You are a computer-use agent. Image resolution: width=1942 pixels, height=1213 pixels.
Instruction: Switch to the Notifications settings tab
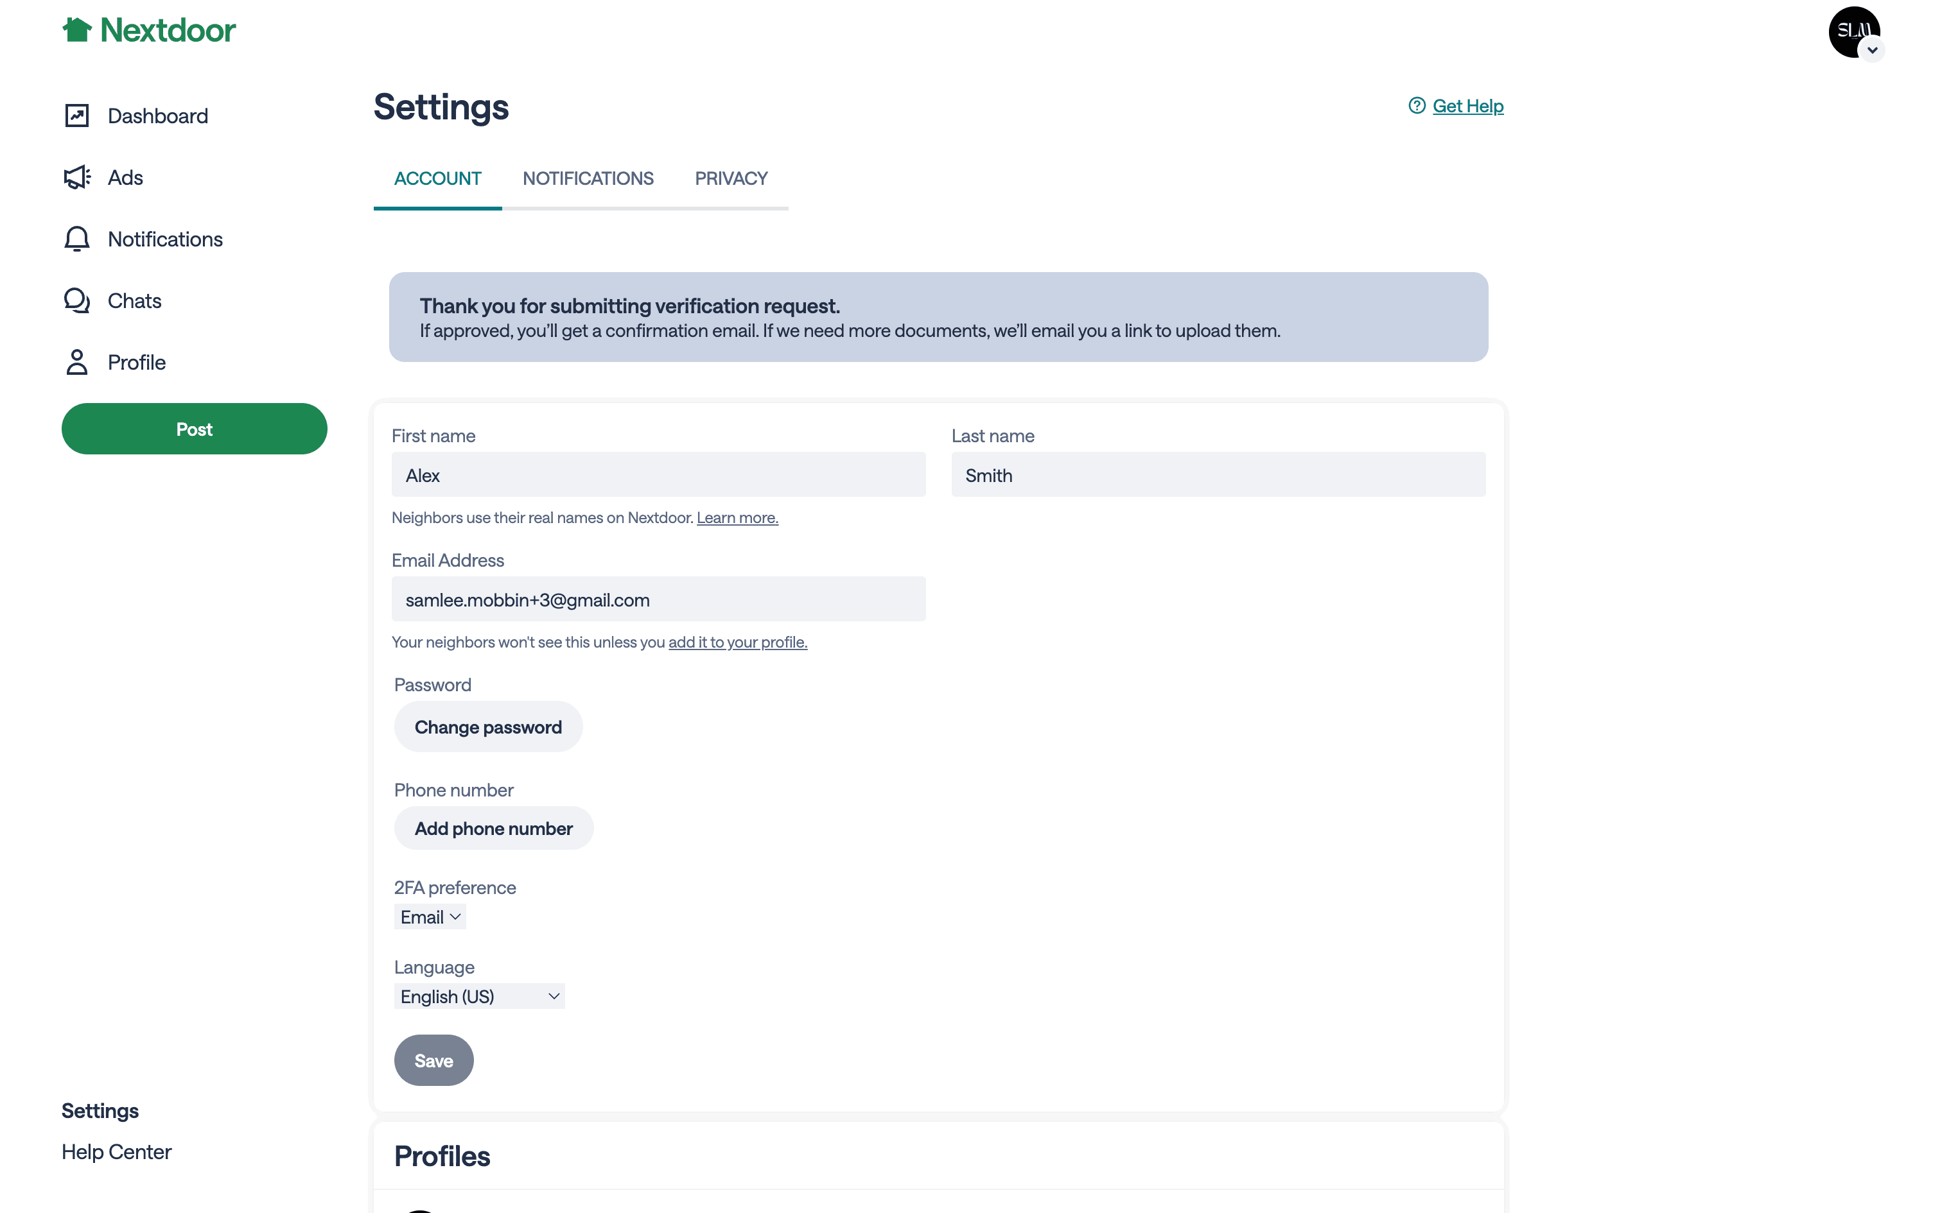(588, 178)
